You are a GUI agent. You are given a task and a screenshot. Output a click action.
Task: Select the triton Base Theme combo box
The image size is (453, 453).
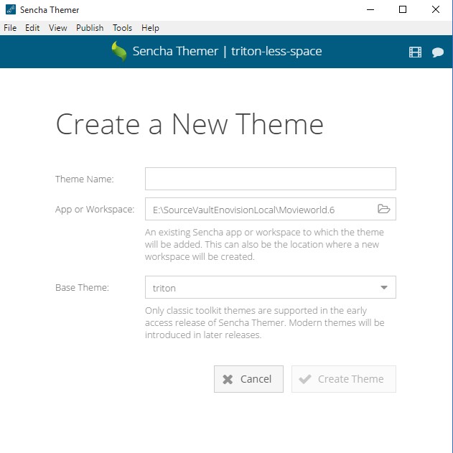tap(271, 287)
